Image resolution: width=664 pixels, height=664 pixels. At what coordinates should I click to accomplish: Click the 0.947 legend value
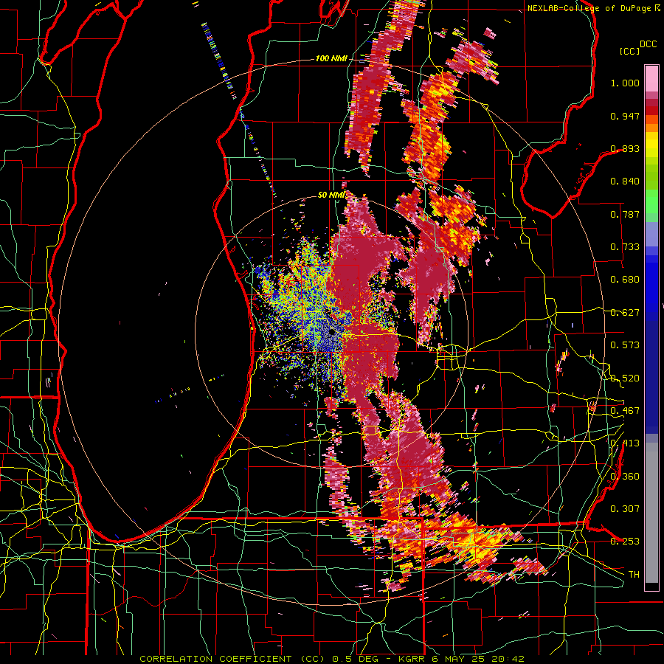[x=625, y=116]
